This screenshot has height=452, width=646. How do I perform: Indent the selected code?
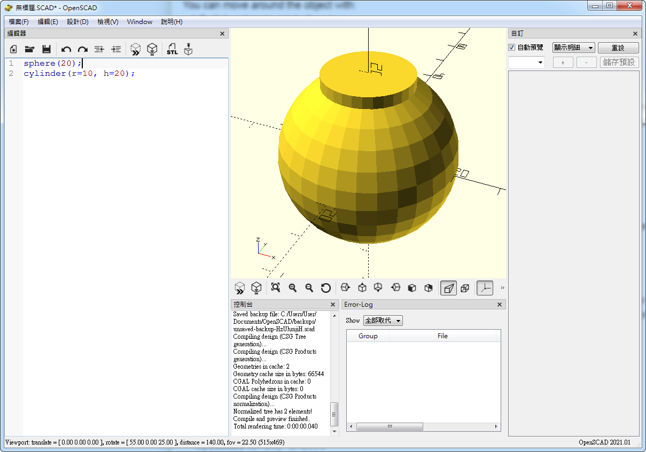[116, 50]
